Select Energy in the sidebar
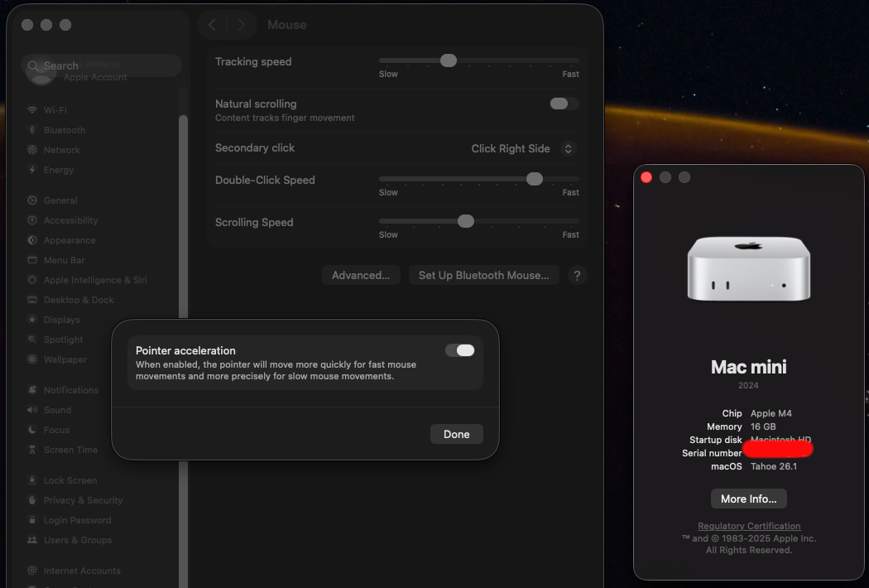Viewport: 869px width, 588px height. [102, 170]
